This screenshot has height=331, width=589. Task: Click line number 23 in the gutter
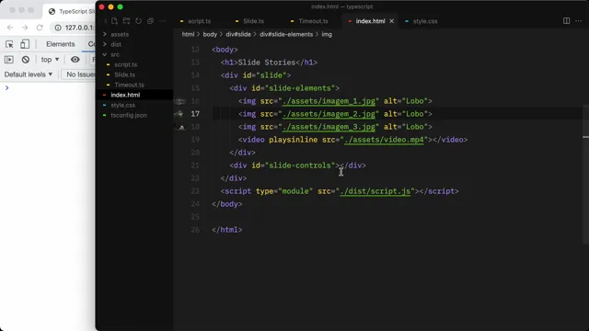click(x=195, y=191)
